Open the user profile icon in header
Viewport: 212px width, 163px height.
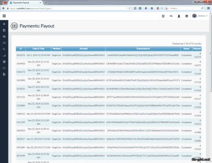pyautogui.click(x=179, y=16)
